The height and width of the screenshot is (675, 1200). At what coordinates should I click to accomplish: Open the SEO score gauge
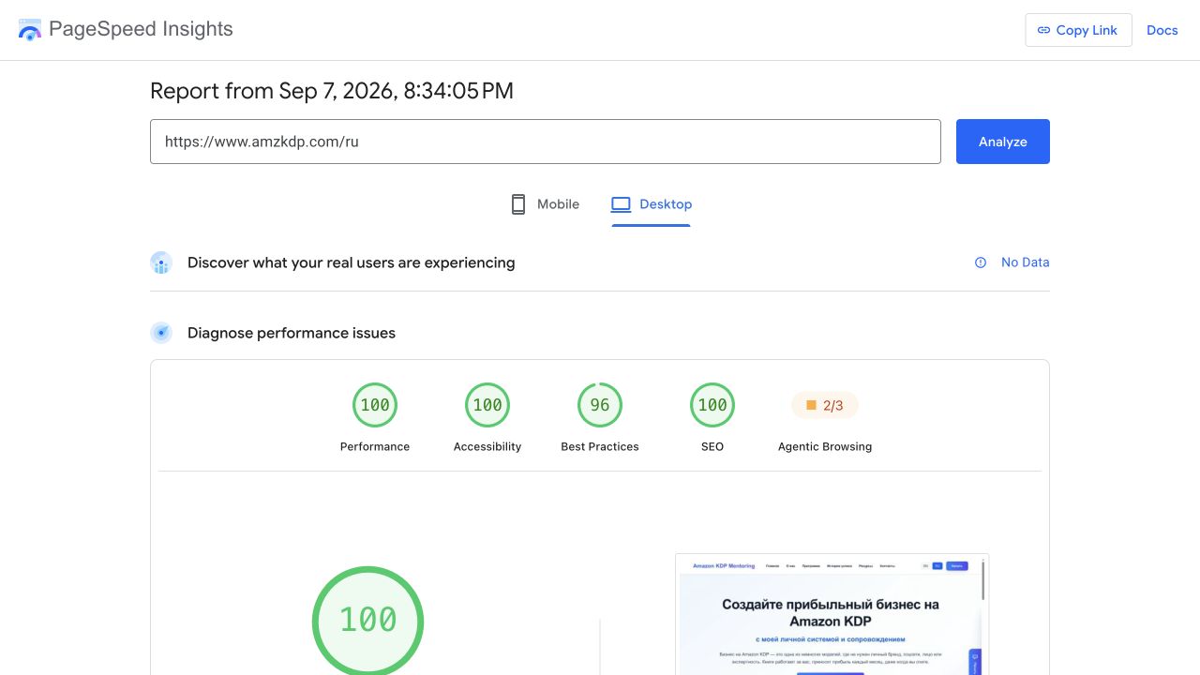coord(712,405)
